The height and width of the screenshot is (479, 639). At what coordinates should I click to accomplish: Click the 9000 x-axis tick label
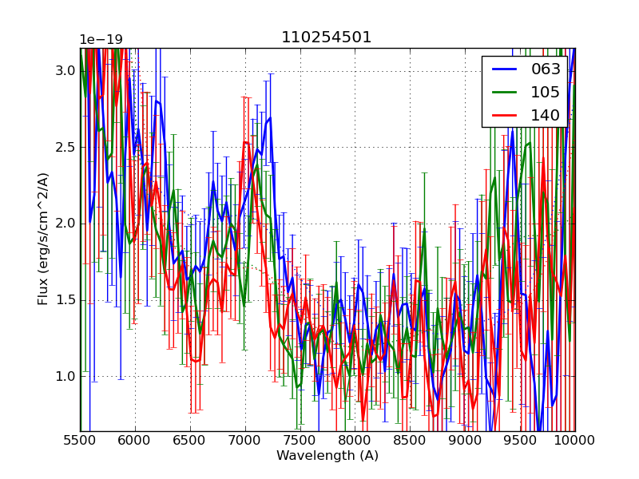[465, 440]
